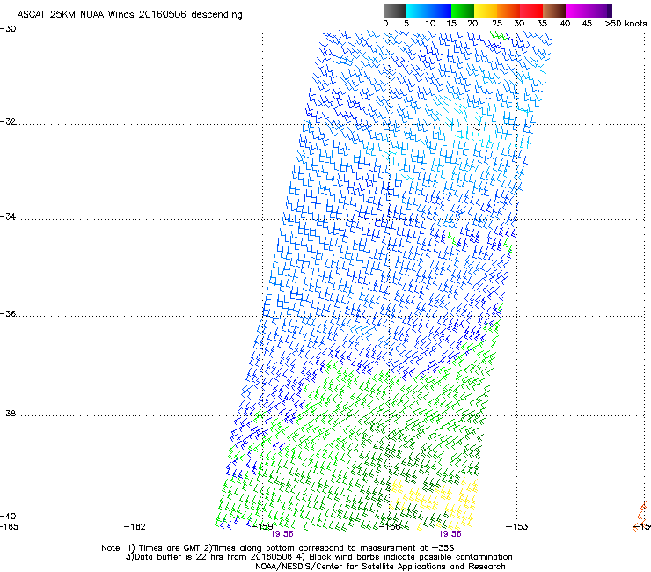Viewport: 651px width, 572px height.
Task: Click the blue 10-15 knots color segment
Action: pyautogui.click(x=440, y=11)
